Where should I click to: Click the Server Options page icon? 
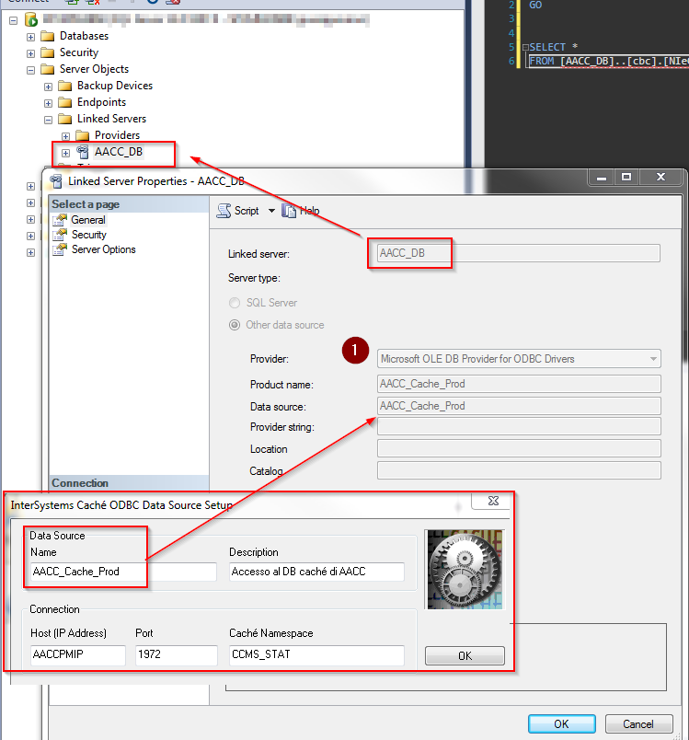[60, 249]
